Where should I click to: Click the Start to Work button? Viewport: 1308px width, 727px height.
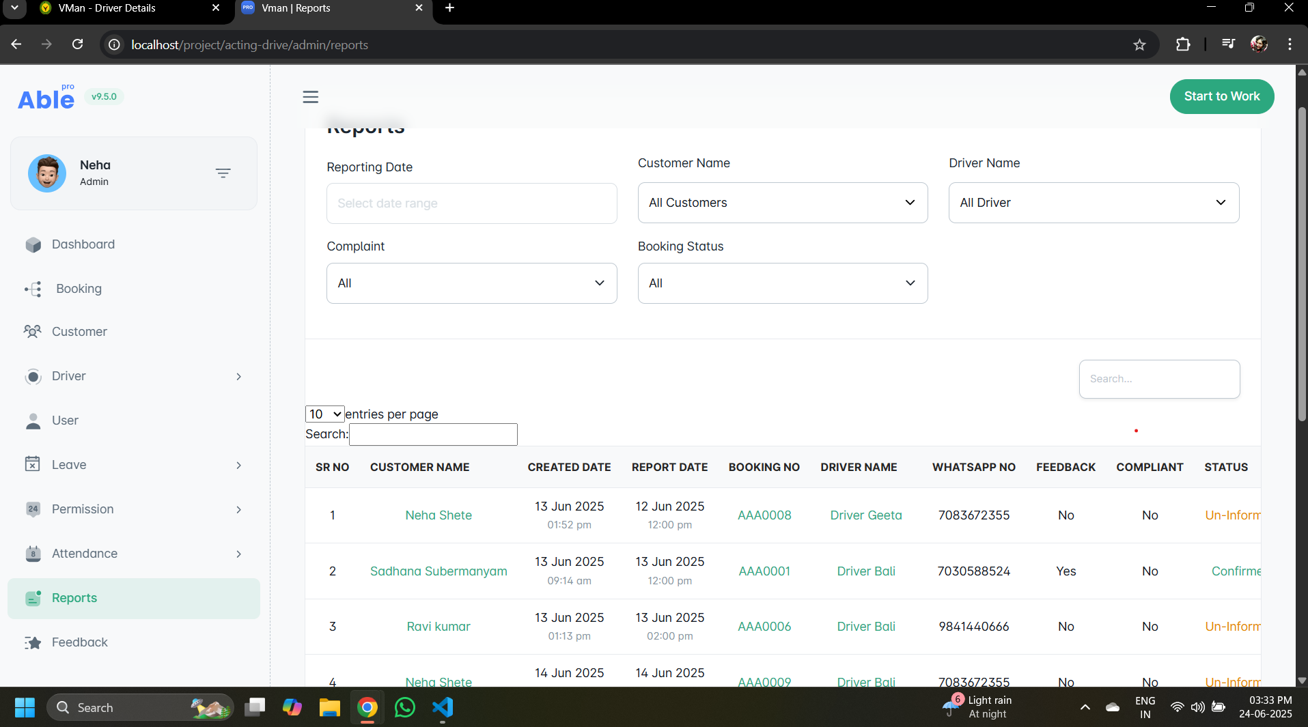point(1221,96)
